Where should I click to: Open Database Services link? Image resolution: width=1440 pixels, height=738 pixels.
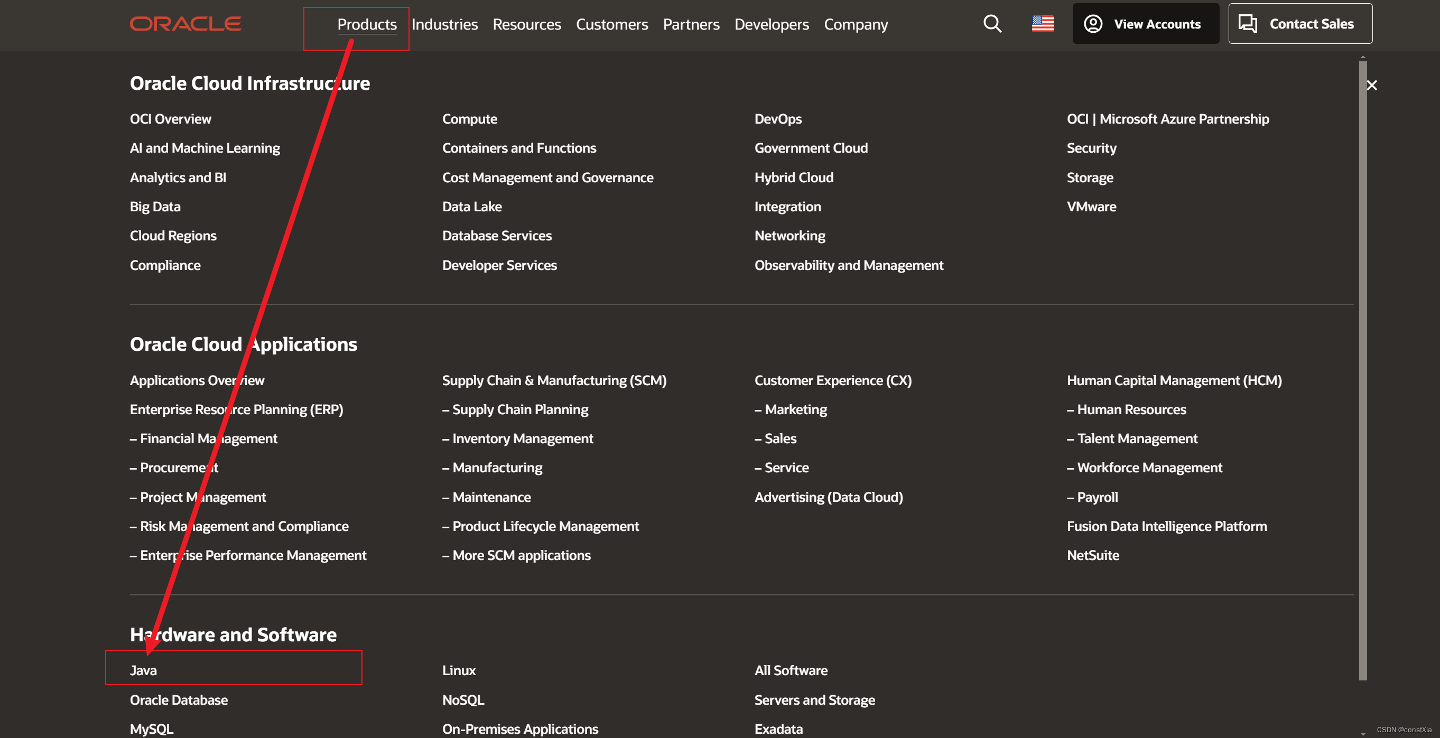coord(496,236)
